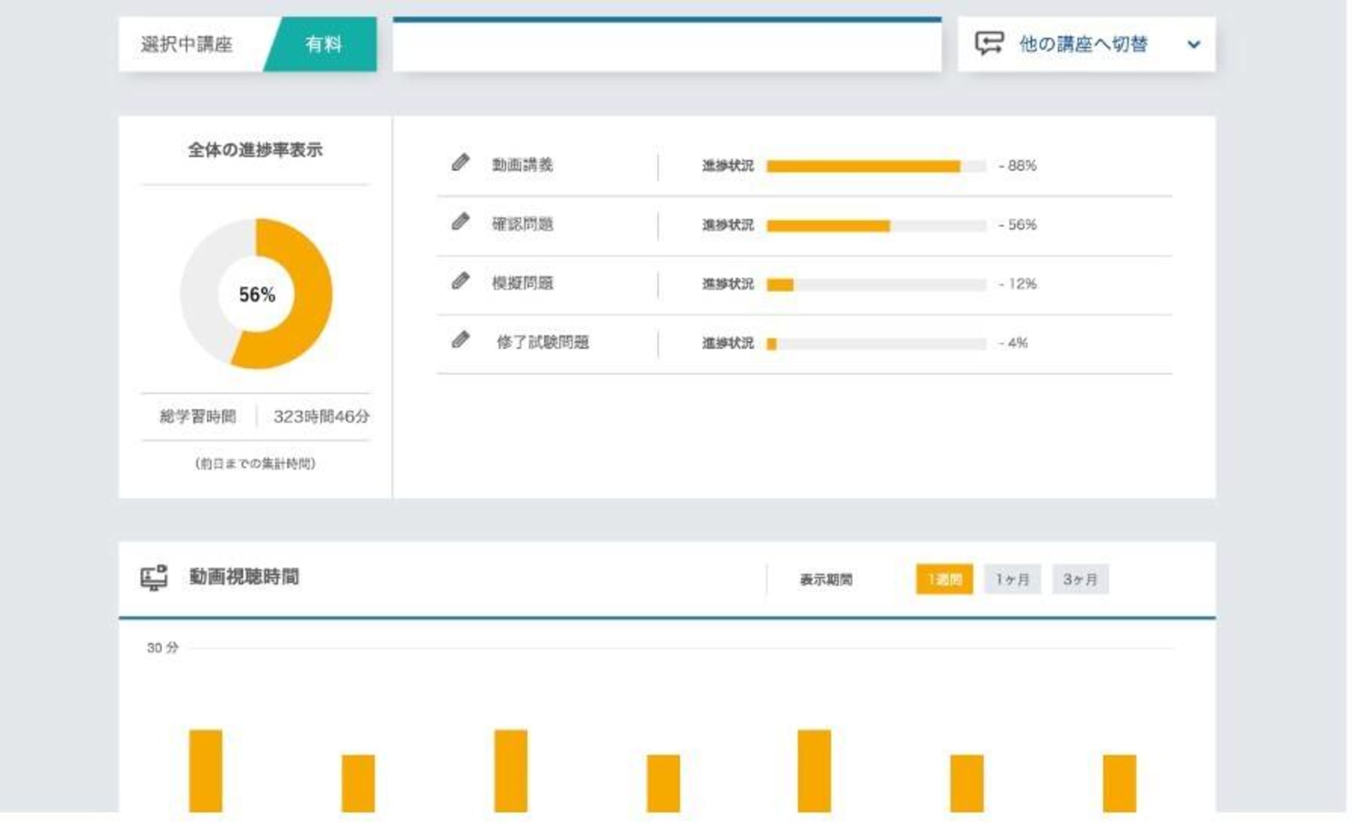Click the 選択中講座 label tab
The height and width of the screenshot is (826, 1357).
coord(187,44)
